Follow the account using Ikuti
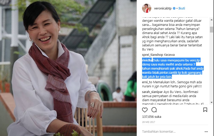 click(182, 8)
